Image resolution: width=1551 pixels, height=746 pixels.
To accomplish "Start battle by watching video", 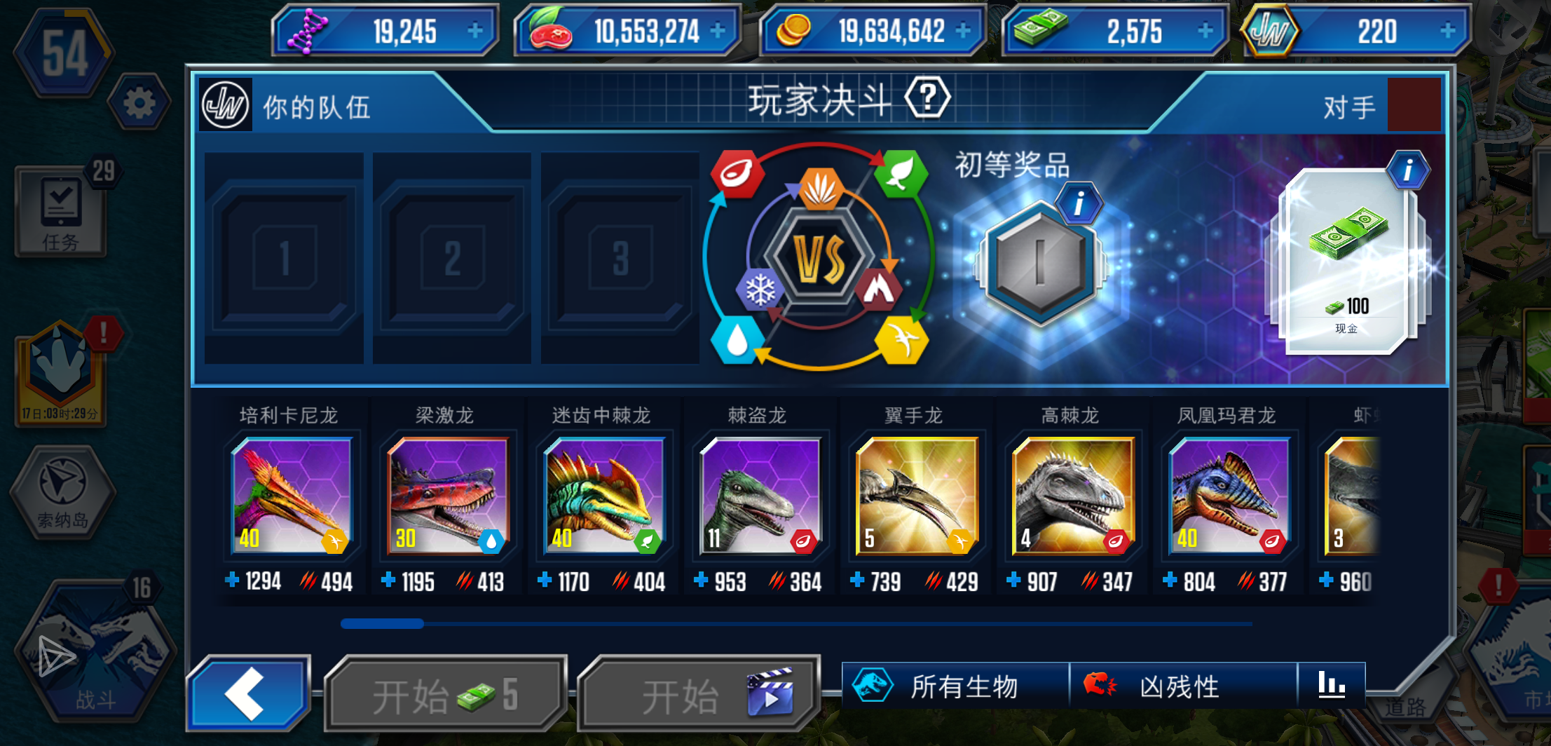I will click(699, 695).
